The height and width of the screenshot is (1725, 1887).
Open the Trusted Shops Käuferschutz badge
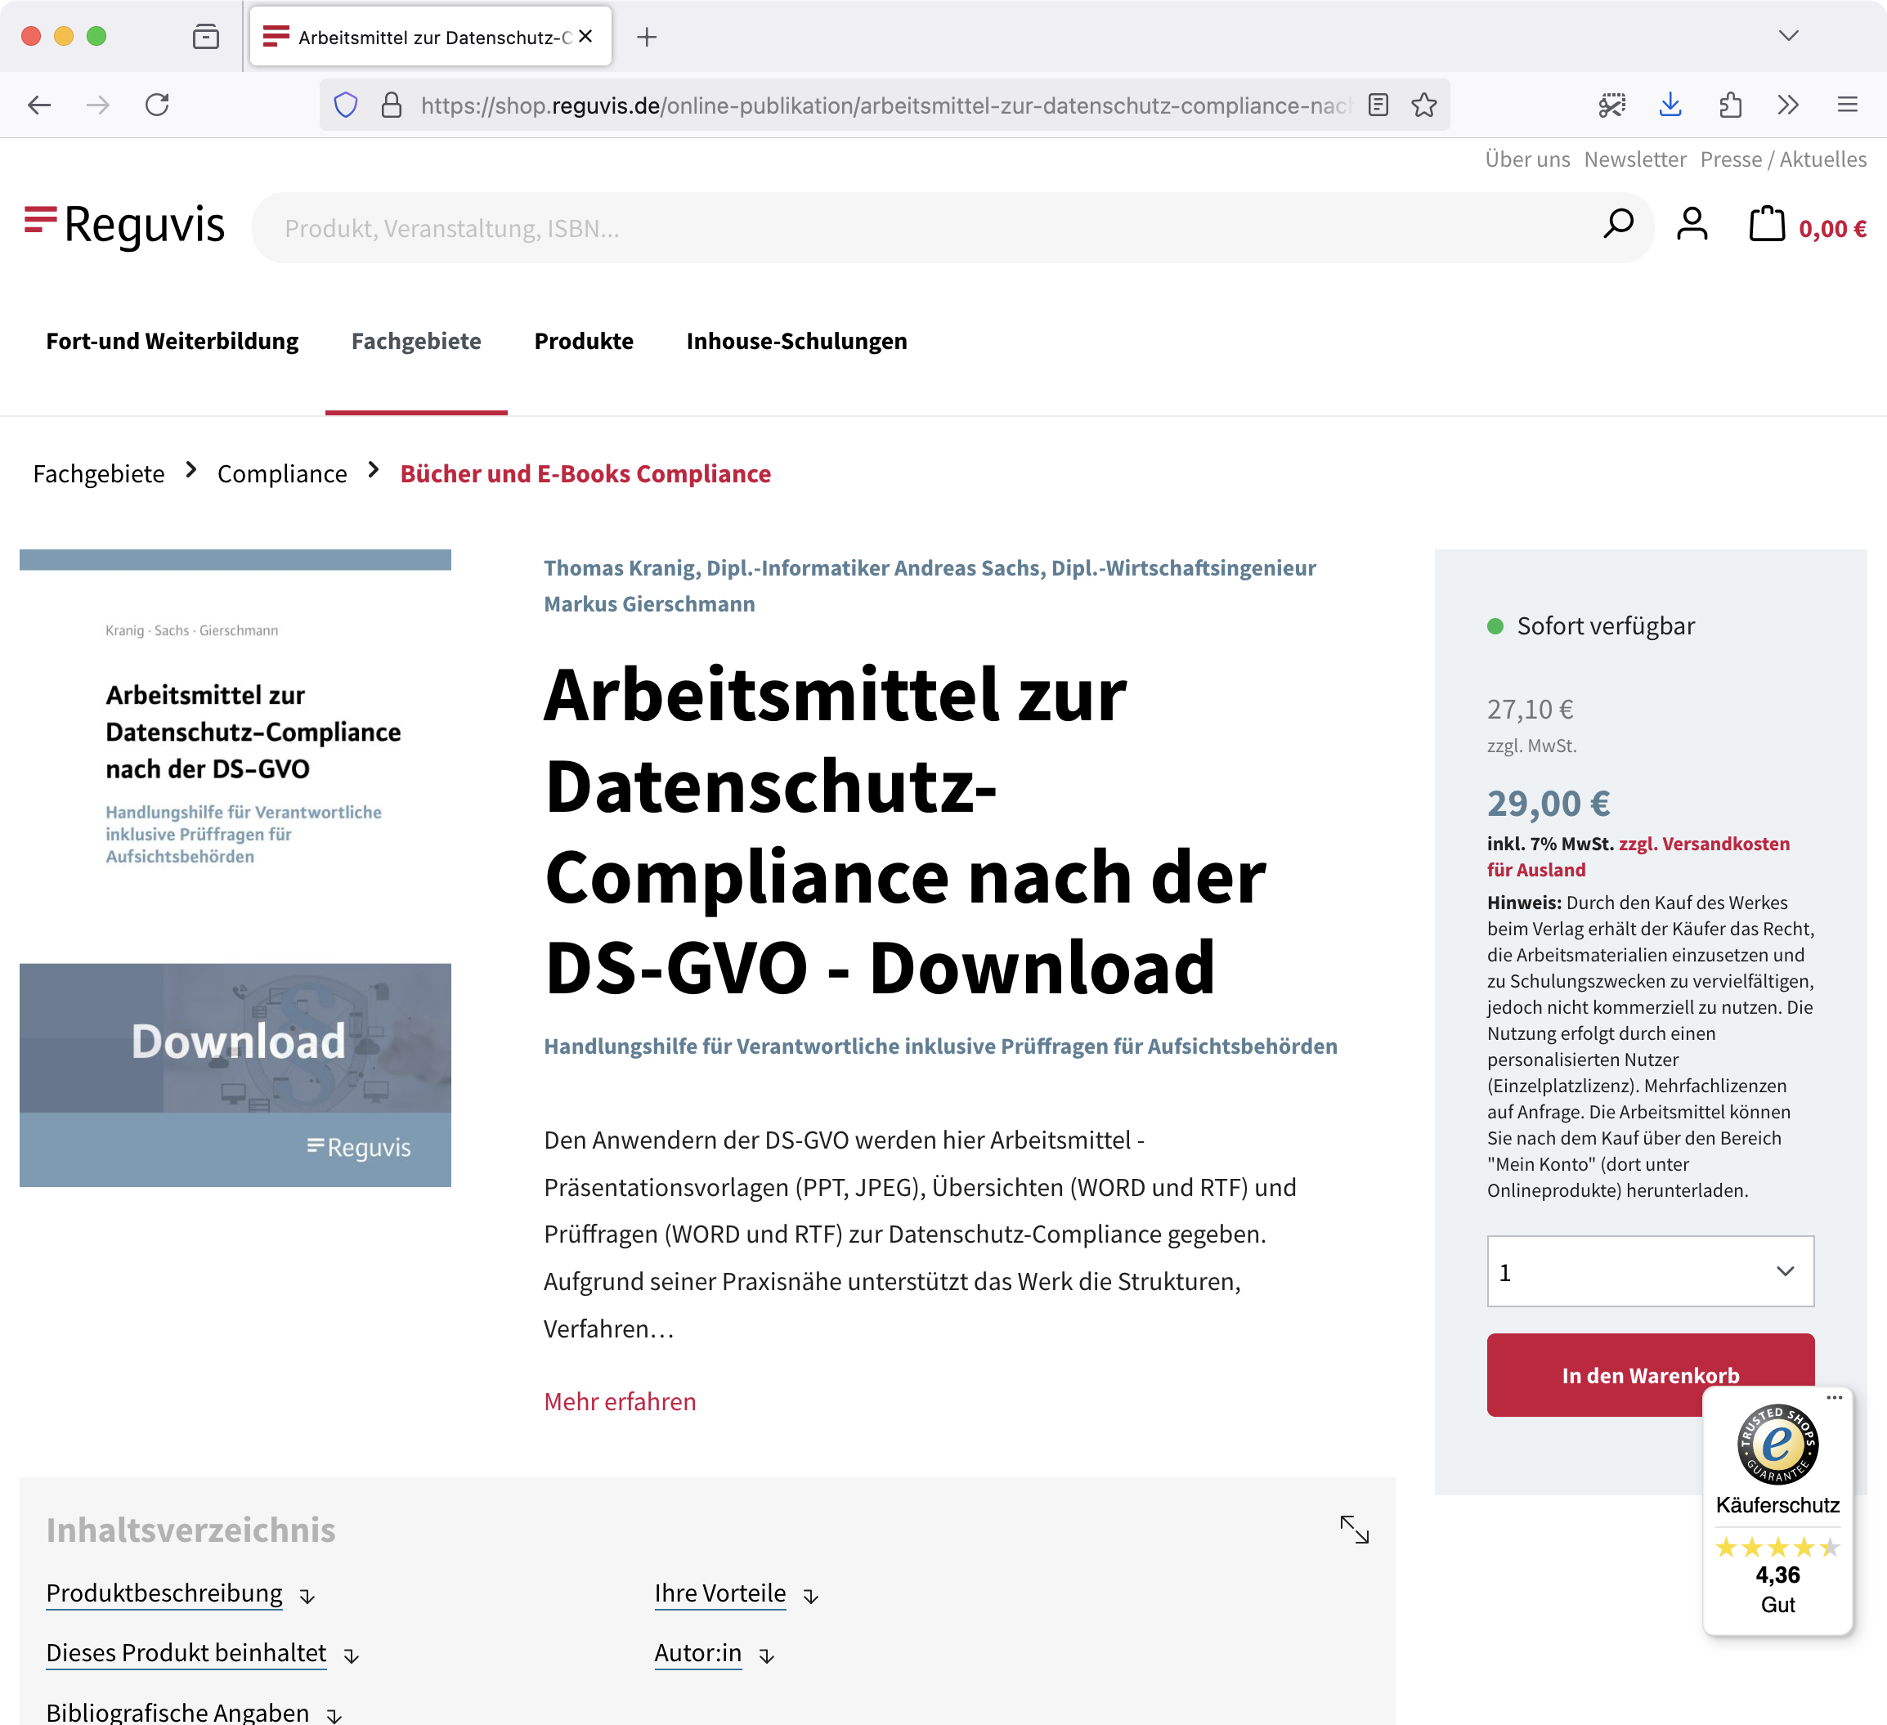click(1777, 1511)
